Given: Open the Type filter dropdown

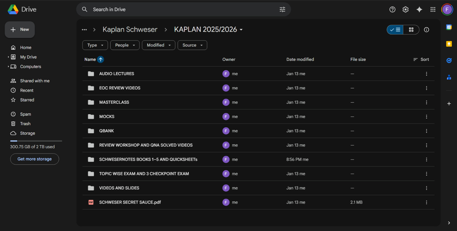Looking at the screenshot, I should [x=95, y=45].
